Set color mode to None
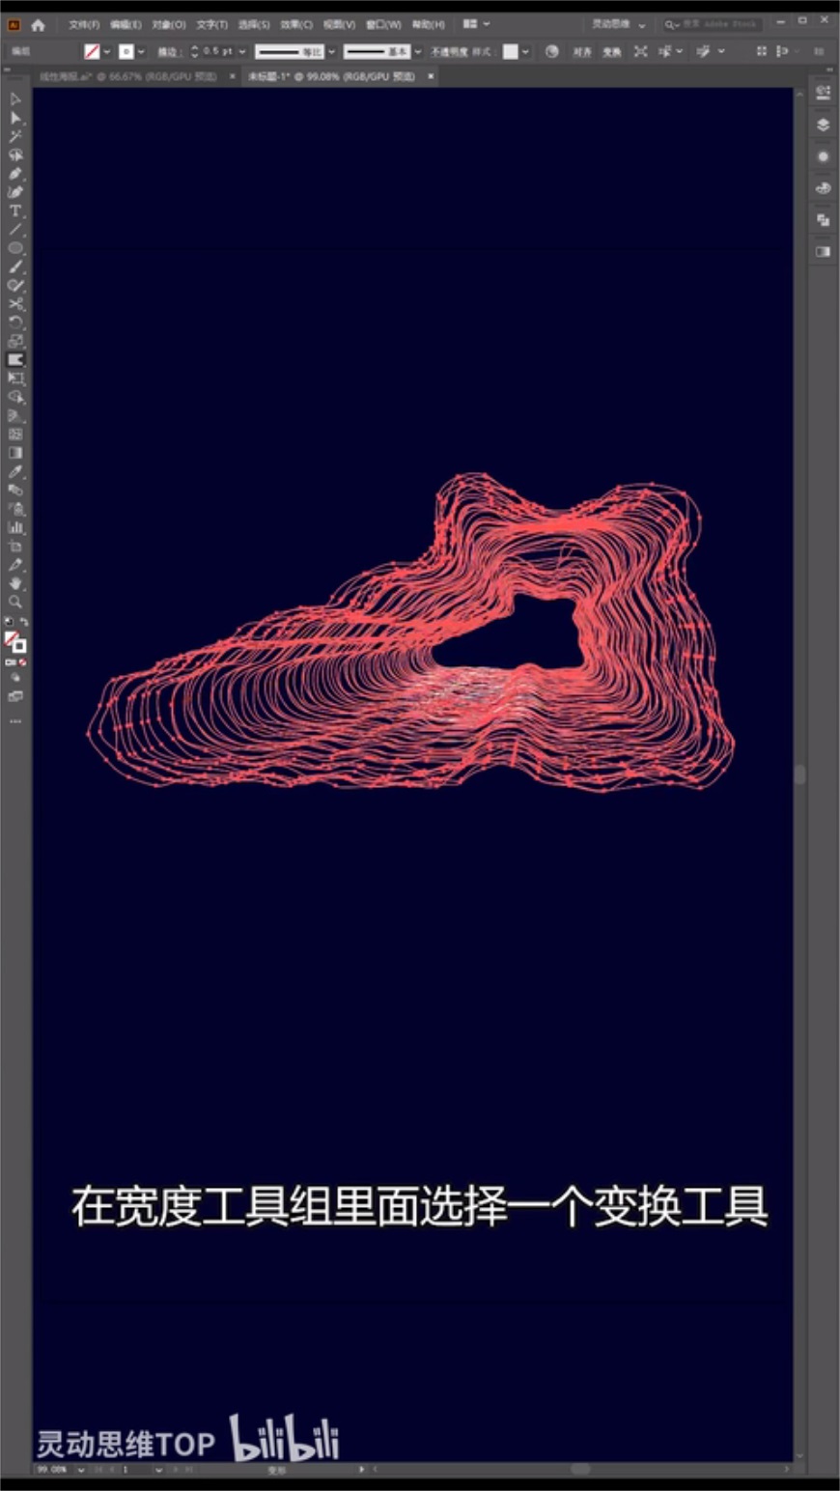Image resolution: width=840 pixels, height=1491 pixels. point(22,663)
